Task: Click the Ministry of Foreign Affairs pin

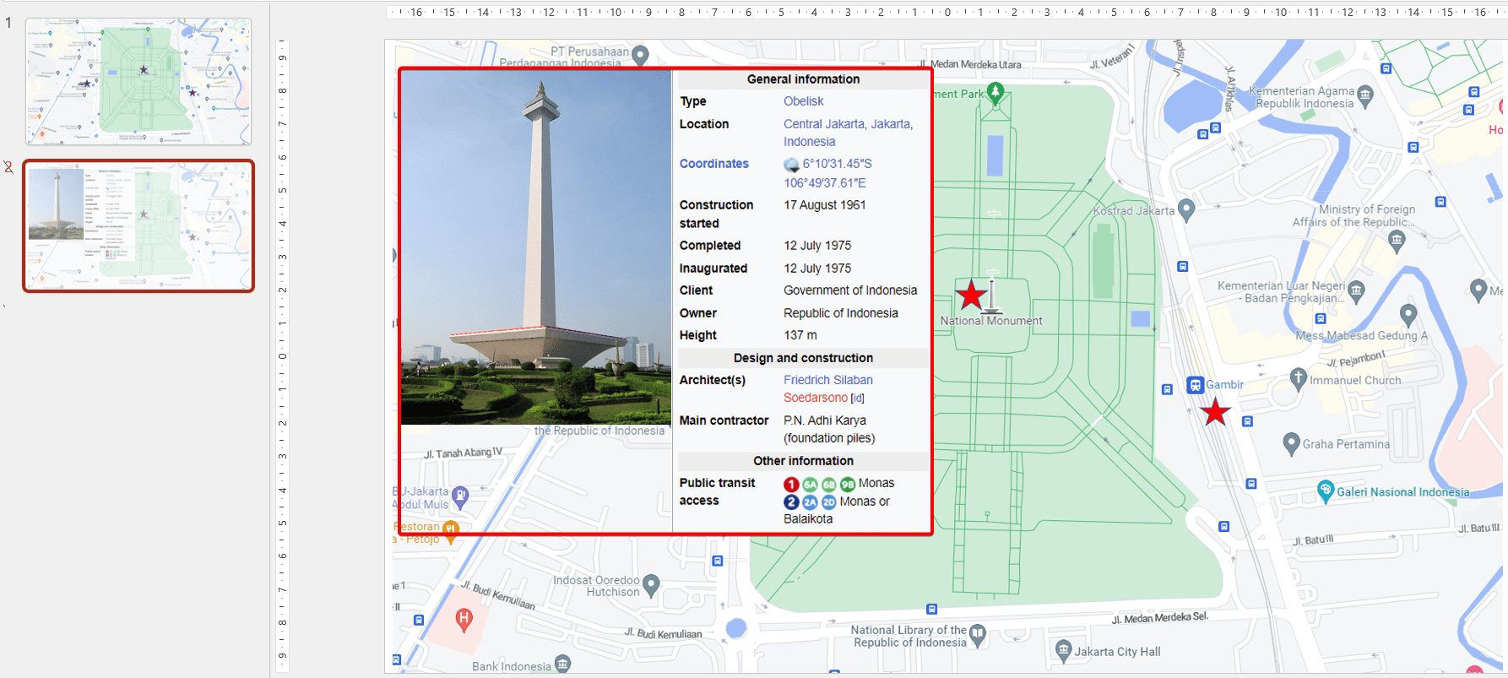Action: (1397, 241)
